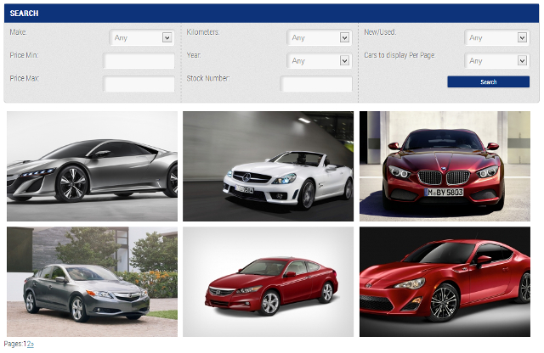The height and width of the screenshot is (353, 544).
Task: Open the Kilometers dropdown
Action: [x=320, y=37]
